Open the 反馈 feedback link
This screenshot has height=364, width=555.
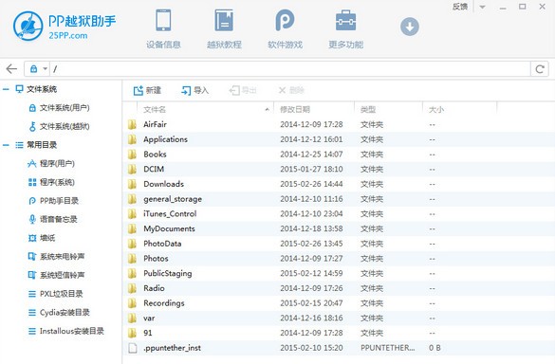(460, 7)
